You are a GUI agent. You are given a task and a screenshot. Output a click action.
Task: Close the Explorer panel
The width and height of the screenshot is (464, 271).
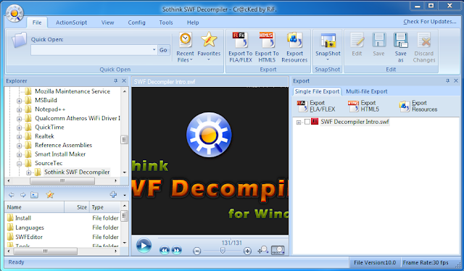124,80
